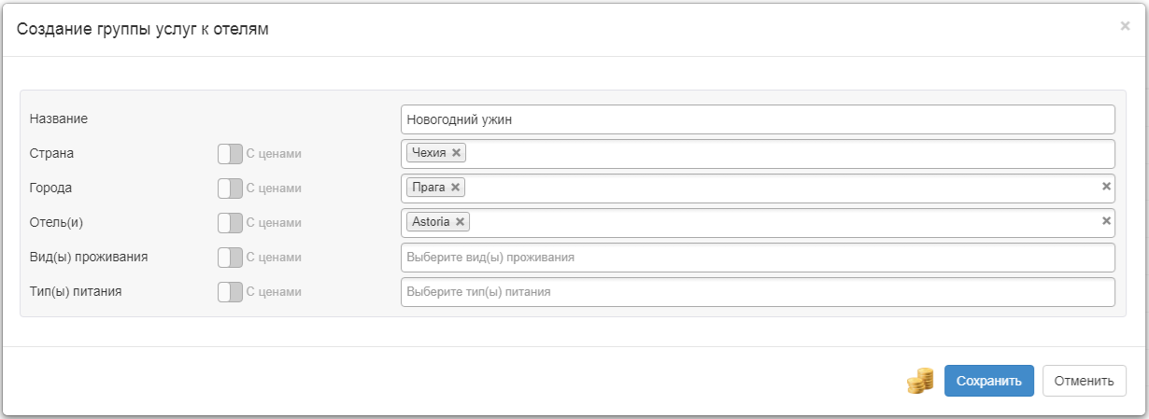
Task: Enable С ценами for Вид(ы) проживания
Action: (230, 258)
